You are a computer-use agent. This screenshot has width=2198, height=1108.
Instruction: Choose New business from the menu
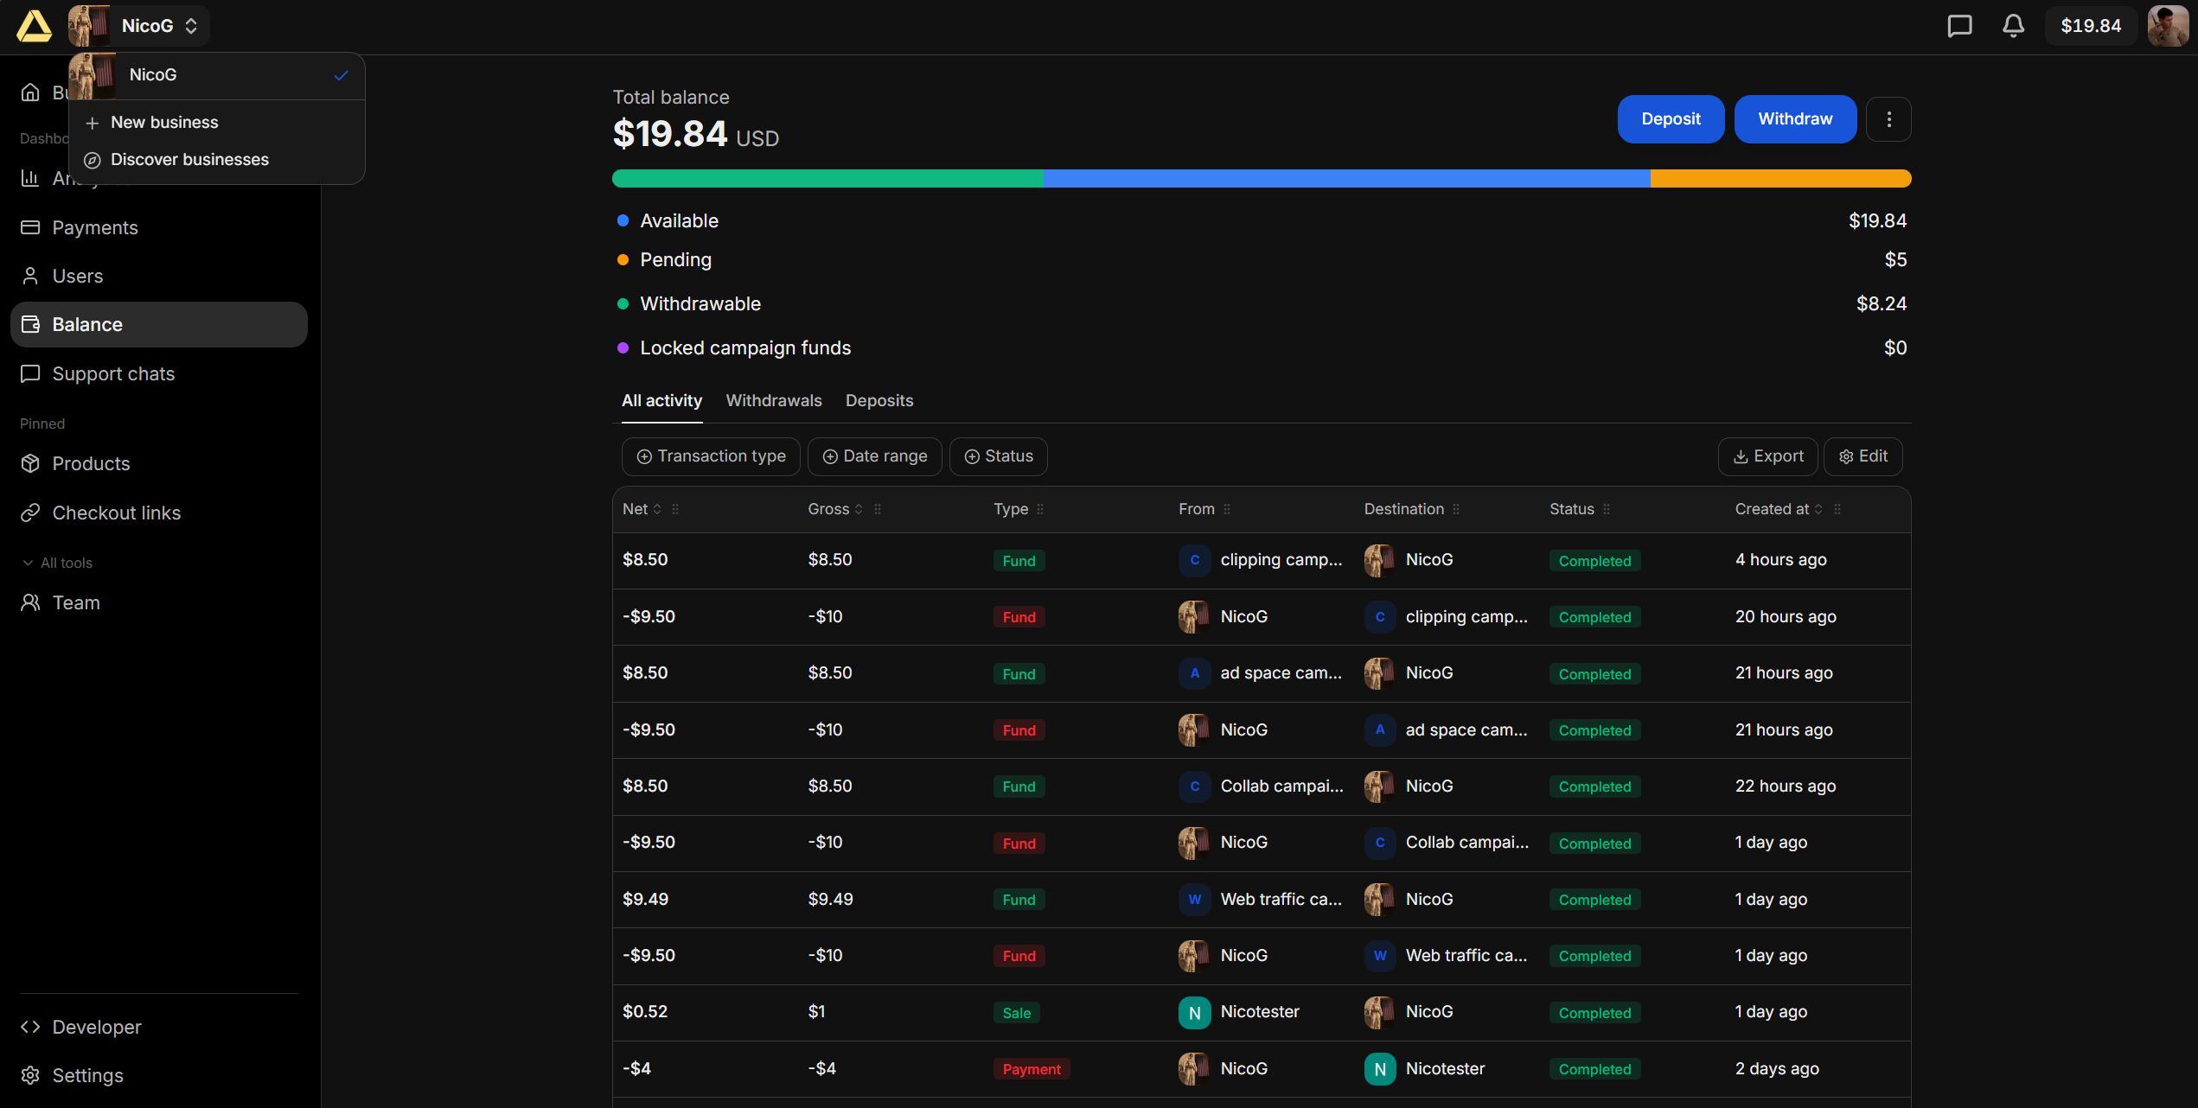tap(164, 122)
